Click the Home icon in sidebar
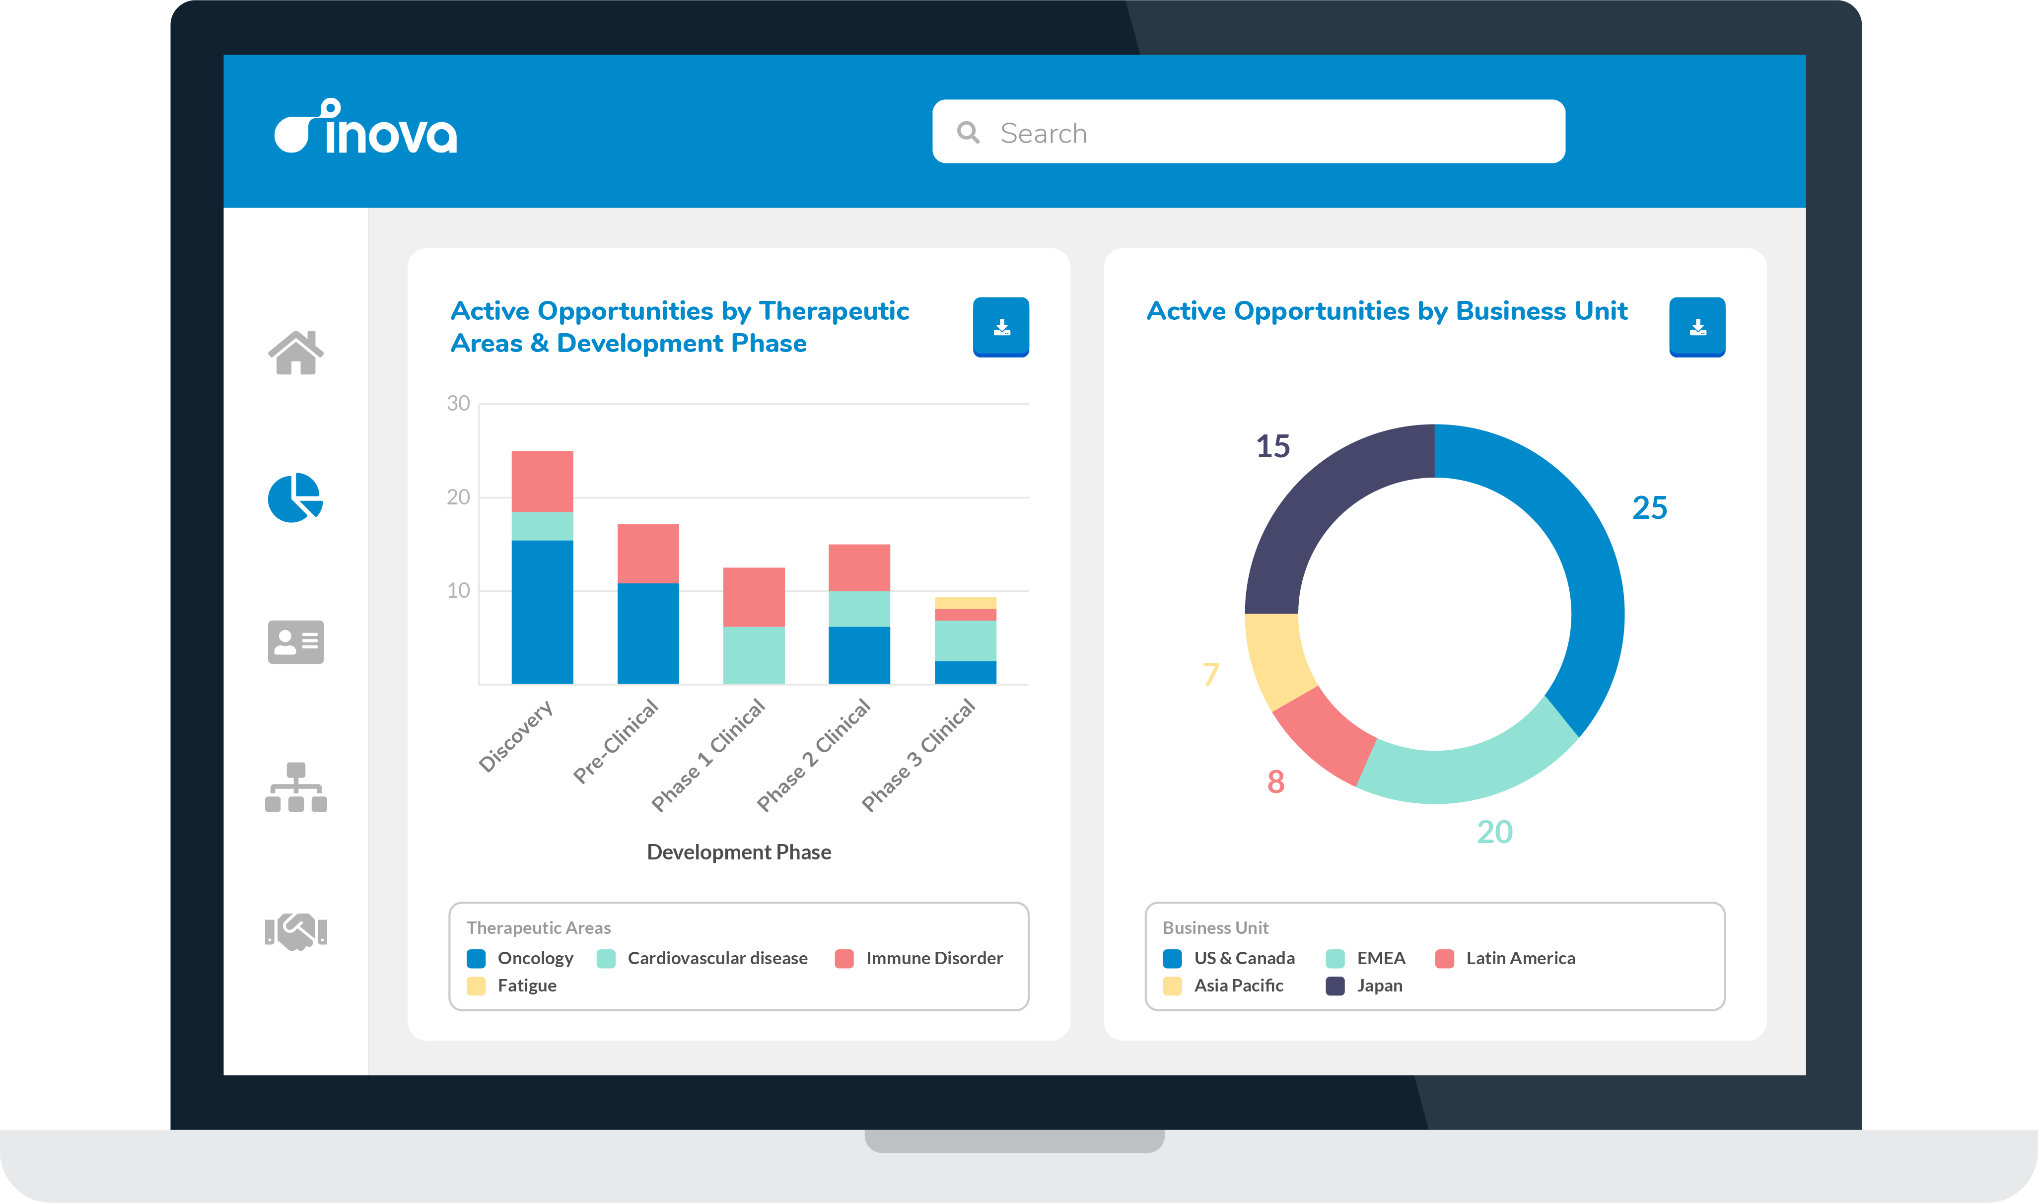 tap(296, 354)
